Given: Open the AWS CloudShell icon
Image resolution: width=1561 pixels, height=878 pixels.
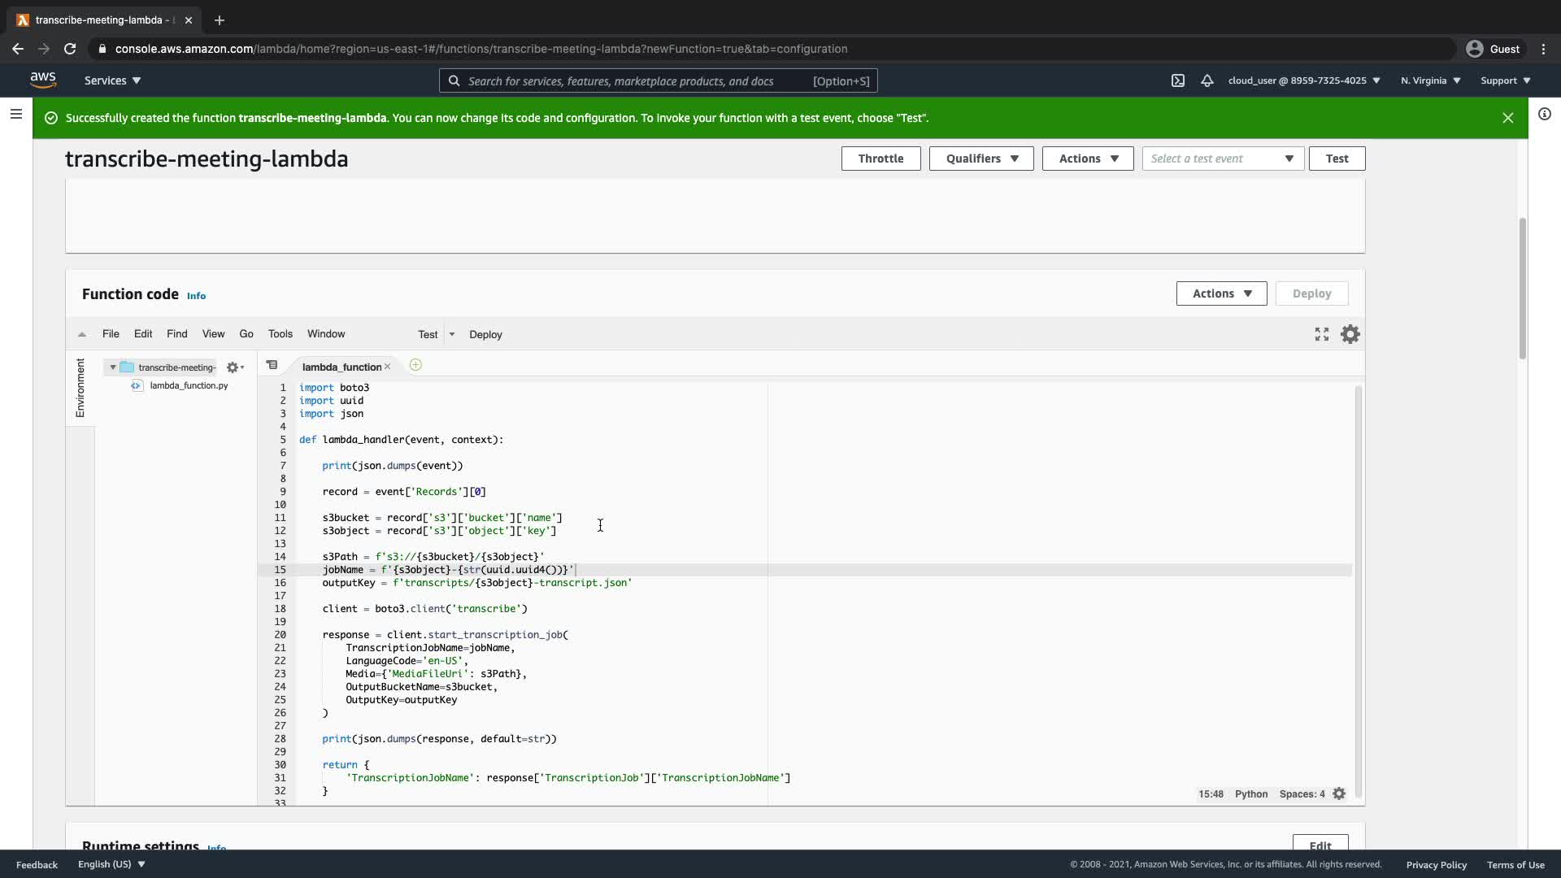Looking at the screenshot, I should [x=1177, y=80].
